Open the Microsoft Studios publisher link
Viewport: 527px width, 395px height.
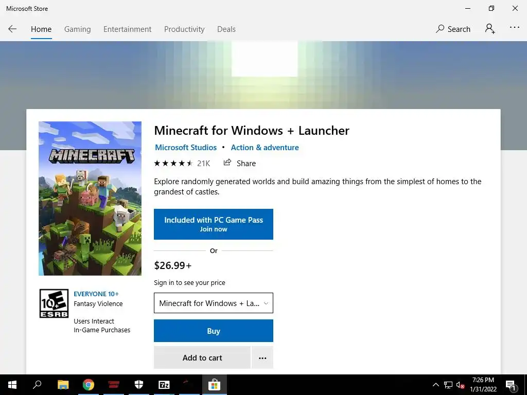tap(185, 148)
